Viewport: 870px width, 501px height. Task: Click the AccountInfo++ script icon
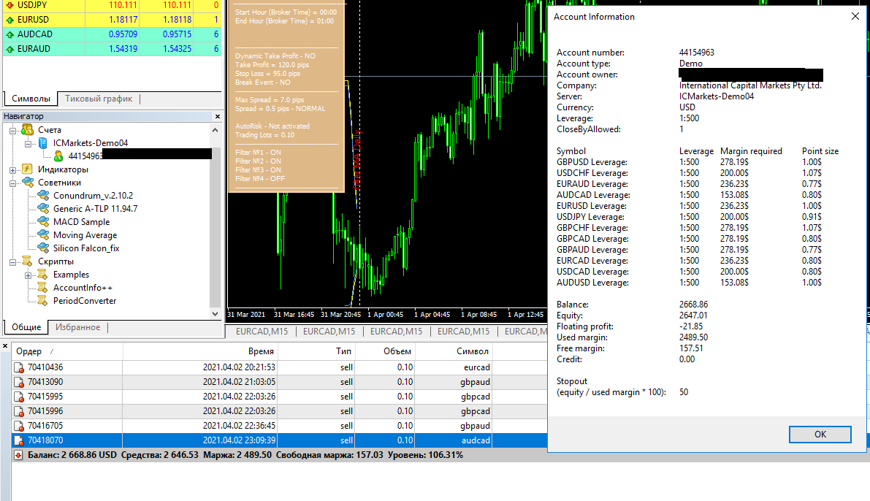(x=42, y=288)
